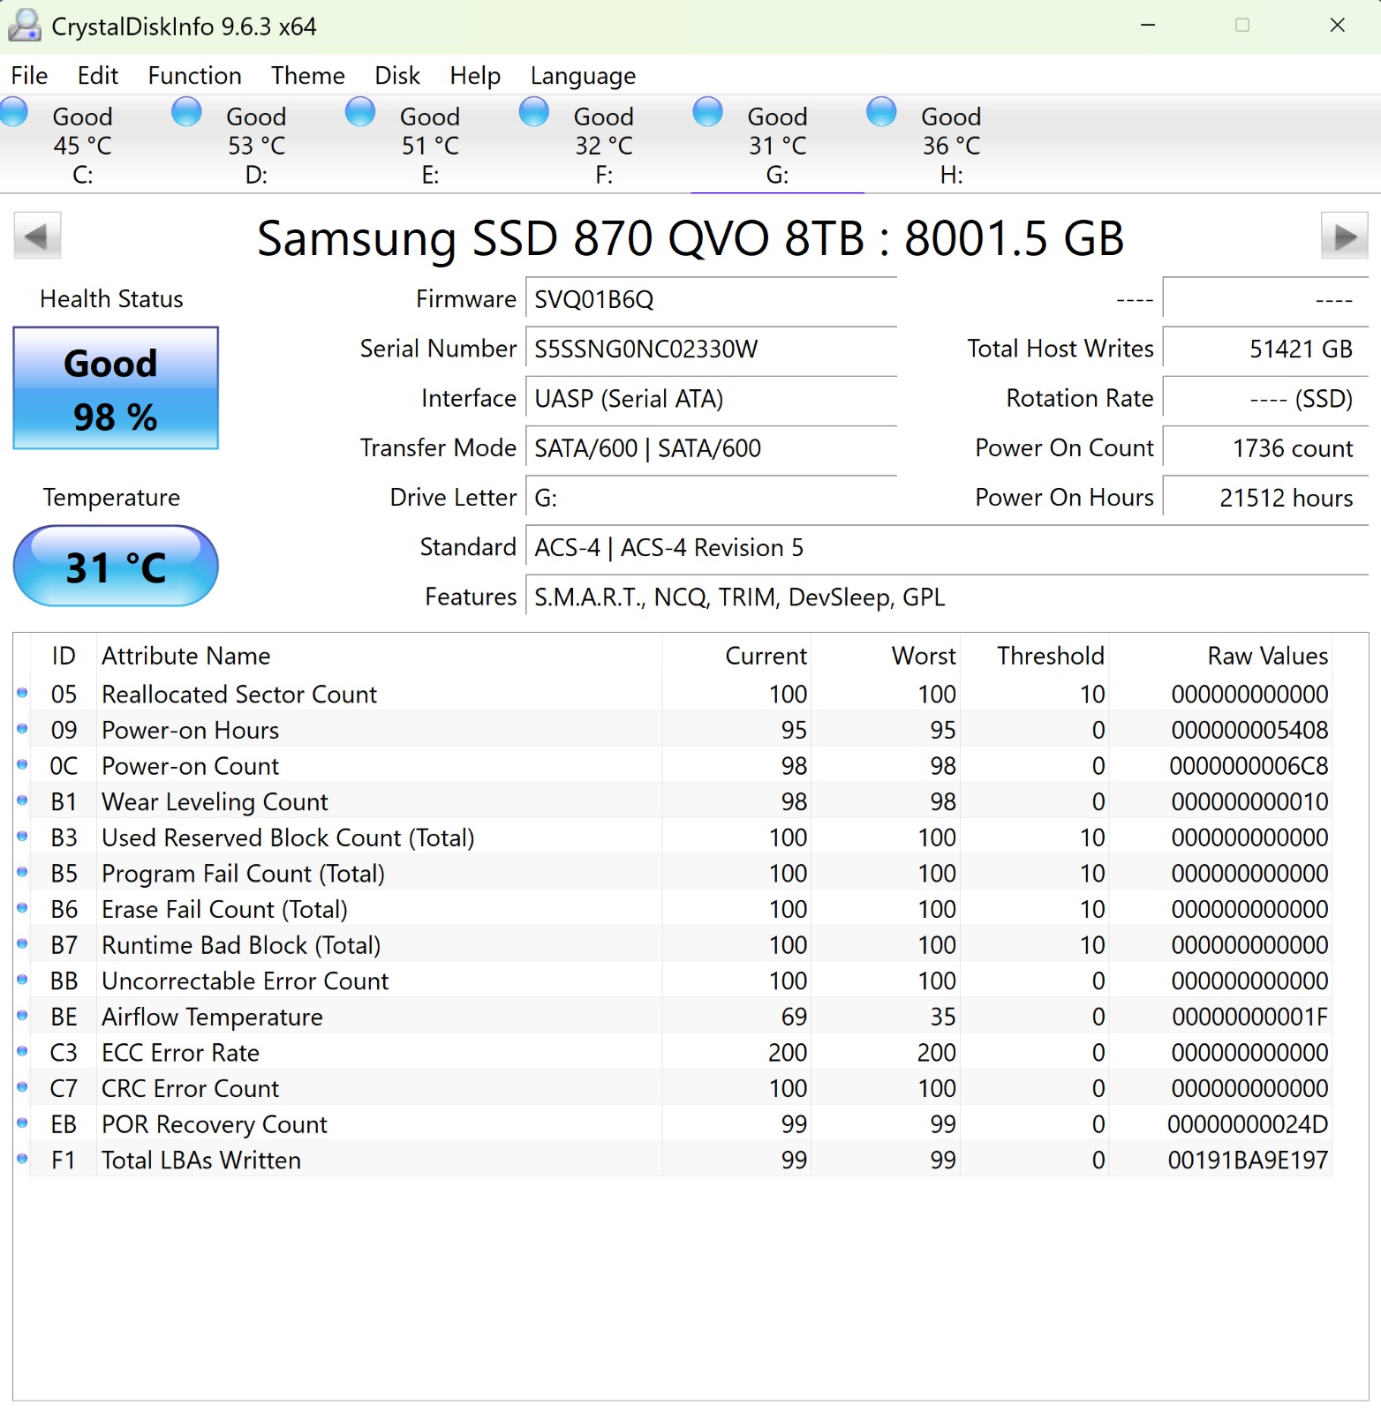
Task: Click the Total Host Writes value 51421 GB
Action: [1265, 349]
